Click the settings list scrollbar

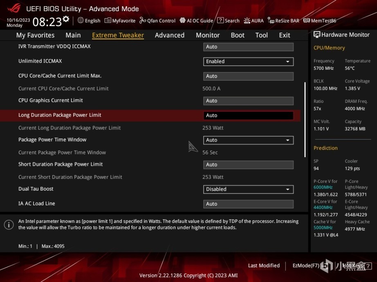tap(305, 120)
